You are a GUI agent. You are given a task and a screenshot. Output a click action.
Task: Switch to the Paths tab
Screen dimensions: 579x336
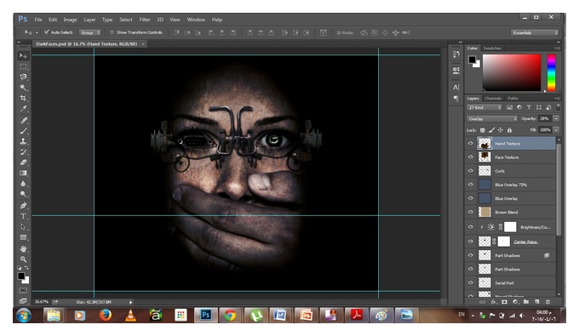tap(513, 99)
